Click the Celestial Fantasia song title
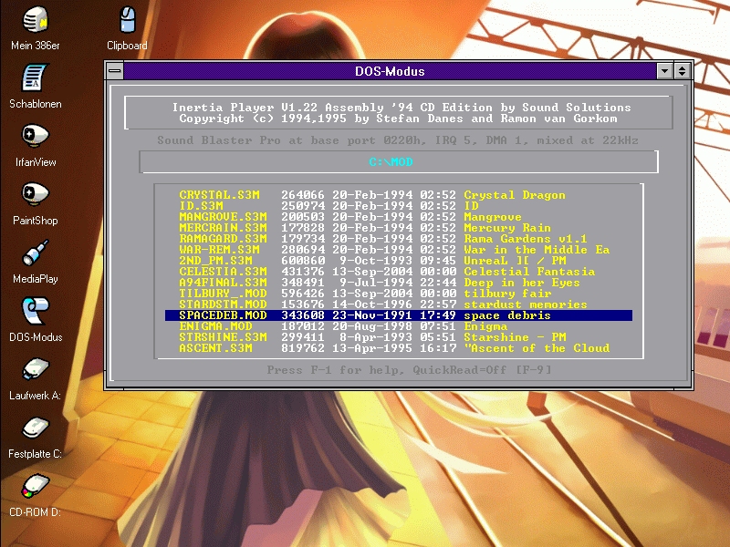This screenshot has height=547, width=730. (x=529, y=272)
